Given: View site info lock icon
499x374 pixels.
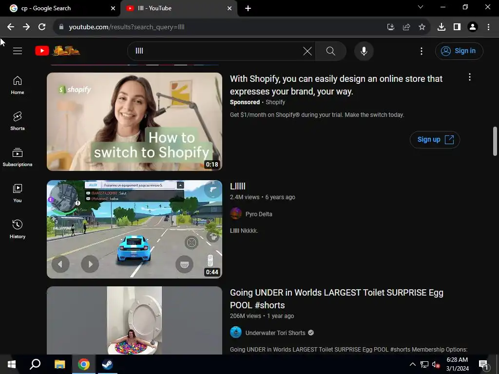Looking at the screenshot, I should pyautogui.click(x=61, y=27).
